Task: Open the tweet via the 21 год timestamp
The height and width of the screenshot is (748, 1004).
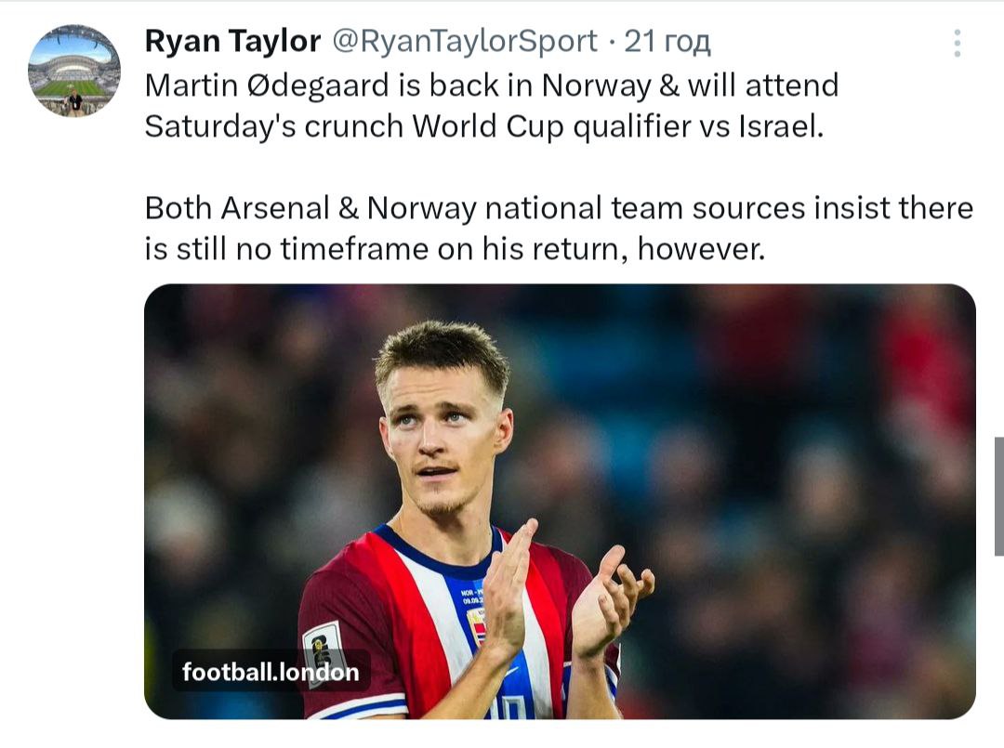Action: (667, 41)
